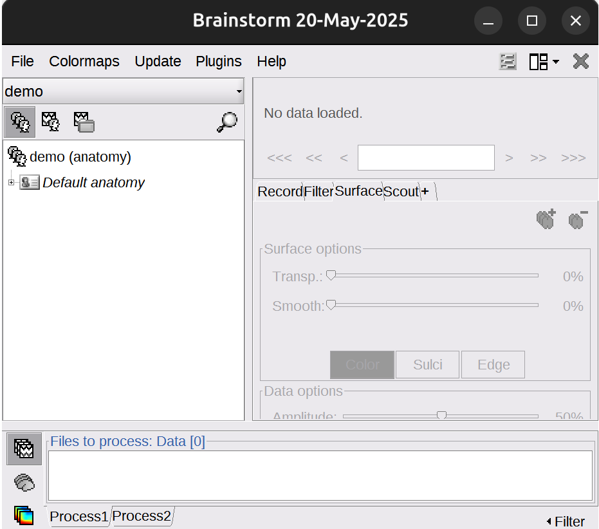Select the process sources brain icon
The width and height of the screenshot is (599, 529).
[24, 483]
